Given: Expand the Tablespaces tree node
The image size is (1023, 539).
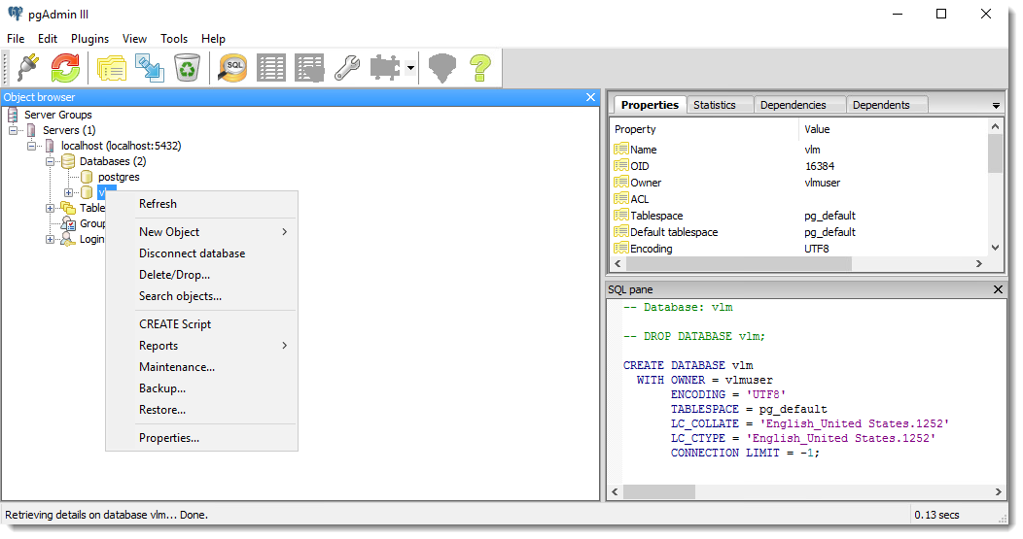Looking at the screenshot, I should pyautogui.click(x=50, y=209).
